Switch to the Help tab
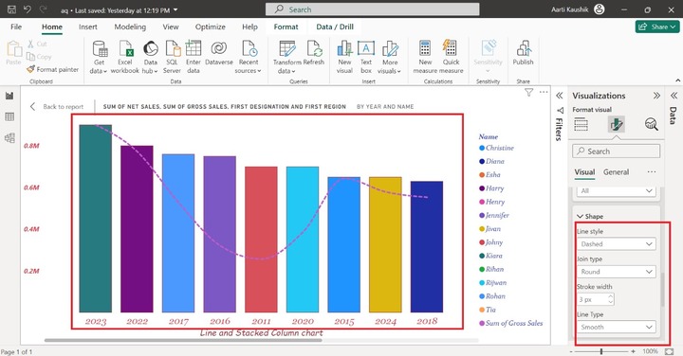This screenshot has width=683, height=356. coord(249,27)
